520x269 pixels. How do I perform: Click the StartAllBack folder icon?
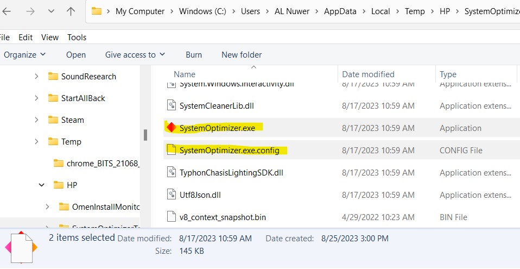53,98
